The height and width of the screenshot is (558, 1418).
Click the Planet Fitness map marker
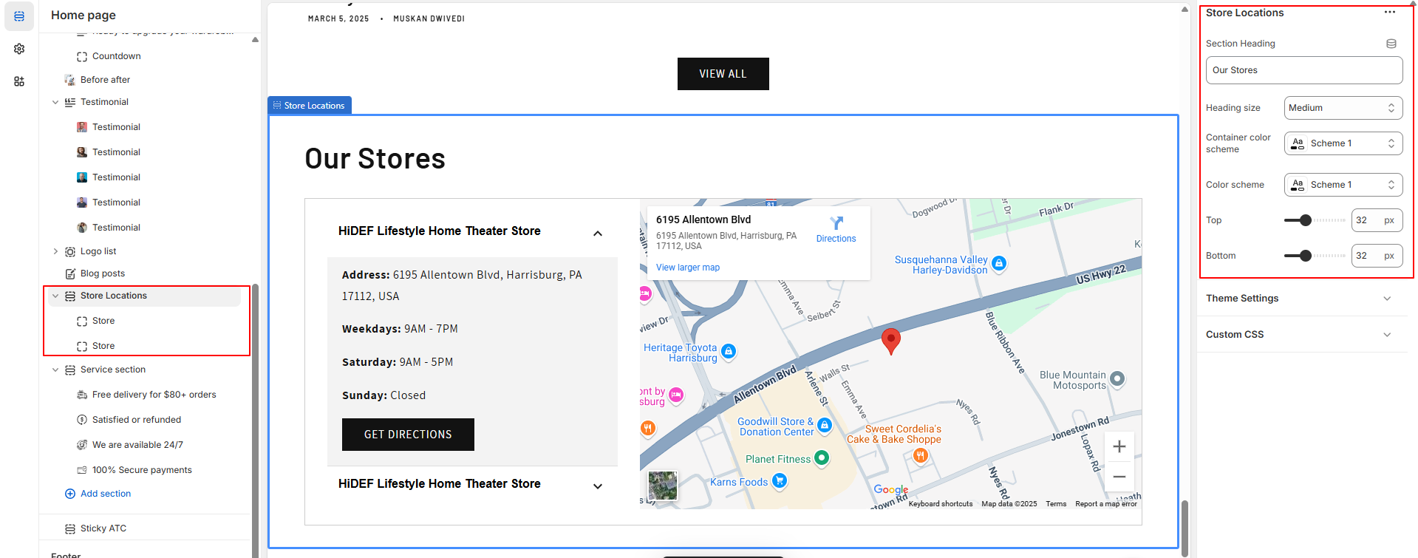(x=822, y=458)
